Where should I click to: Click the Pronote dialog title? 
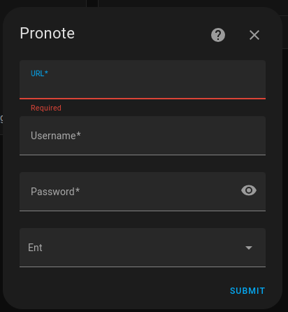tap(48, 33)
